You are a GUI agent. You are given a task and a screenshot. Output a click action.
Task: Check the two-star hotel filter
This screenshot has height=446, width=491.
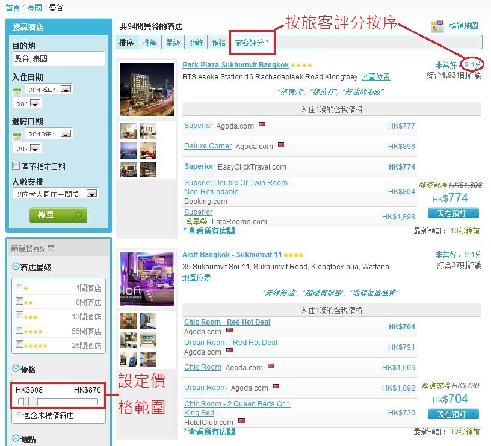point(19,301)
